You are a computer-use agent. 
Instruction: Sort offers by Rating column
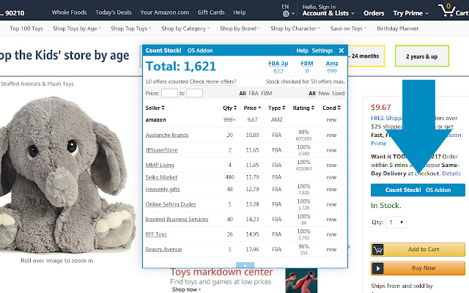coord(303,108)
